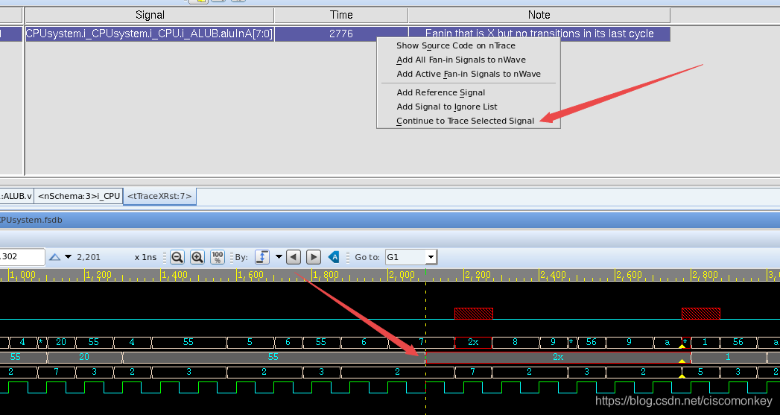This screenshot has height=415, width=780.
Task: Click the Signal column header
Action: click(x=150, y=15)
